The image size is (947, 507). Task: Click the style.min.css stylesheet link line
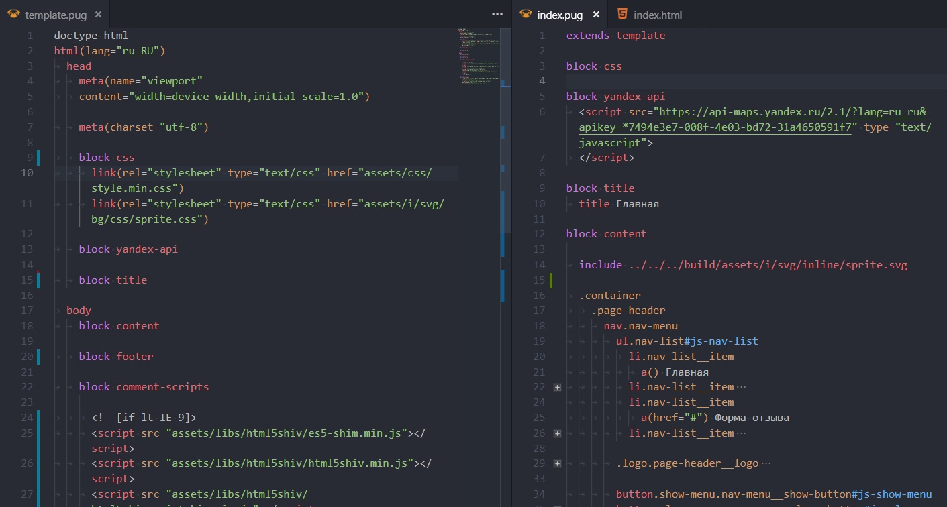tap(262, 180)
